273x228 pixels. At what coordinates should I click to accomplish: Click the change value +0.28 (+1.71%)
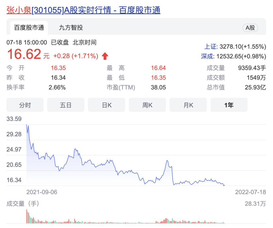[x=76, y=56]
